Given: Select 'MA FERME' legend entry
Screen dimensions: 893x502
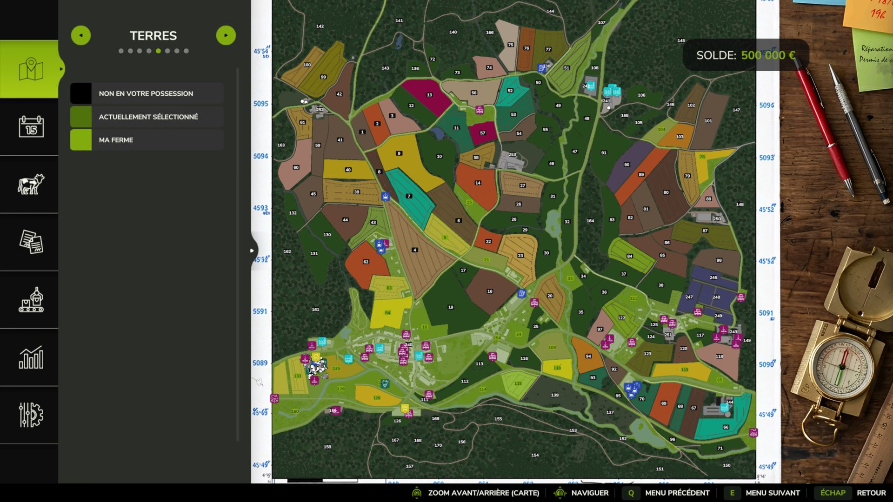Looking at the screenshot, I should 147,140.
